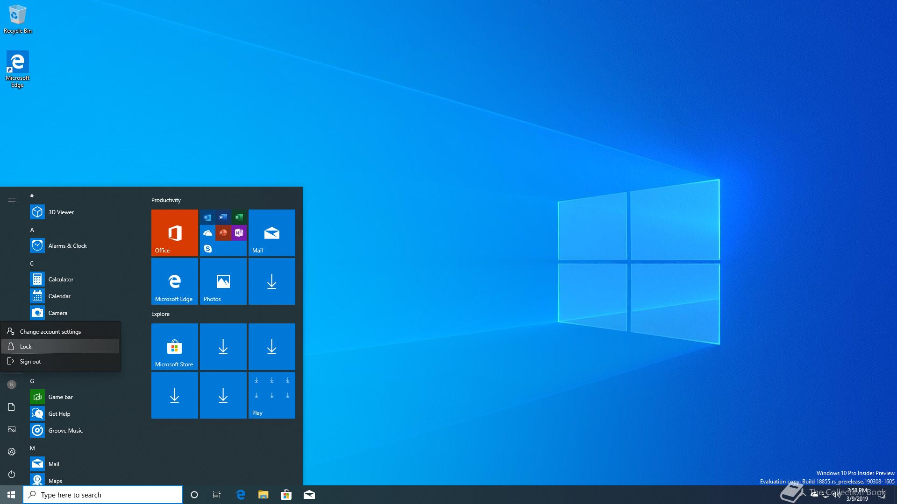Click the OneDrive icon in Office apps tile

coord(207,232)
